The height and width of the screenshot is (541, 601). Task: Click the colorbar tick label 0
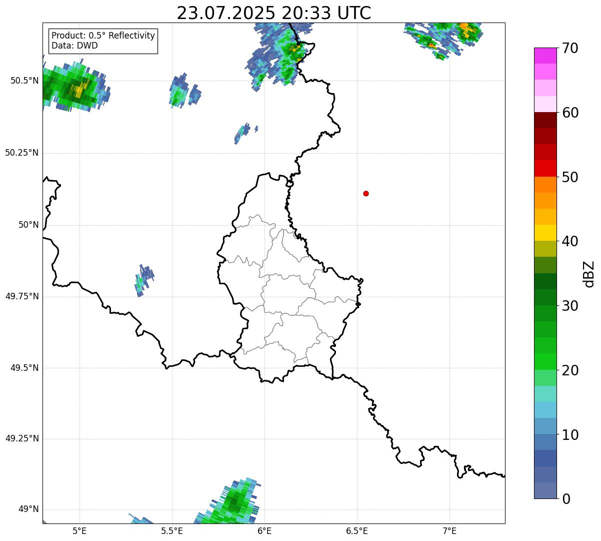pyautogui.click(x=565, y=499)
